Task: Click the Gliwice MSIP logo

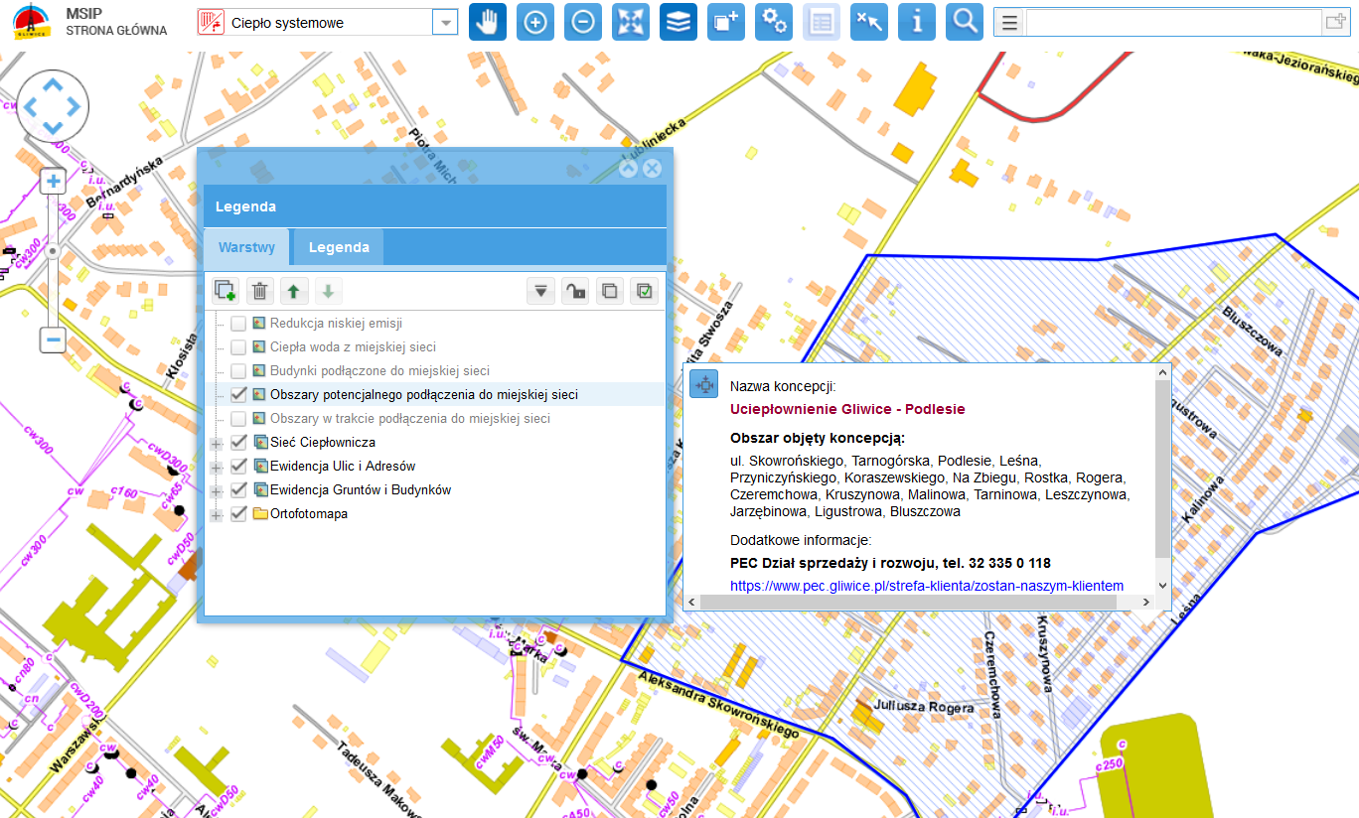Action: [33, 21]
